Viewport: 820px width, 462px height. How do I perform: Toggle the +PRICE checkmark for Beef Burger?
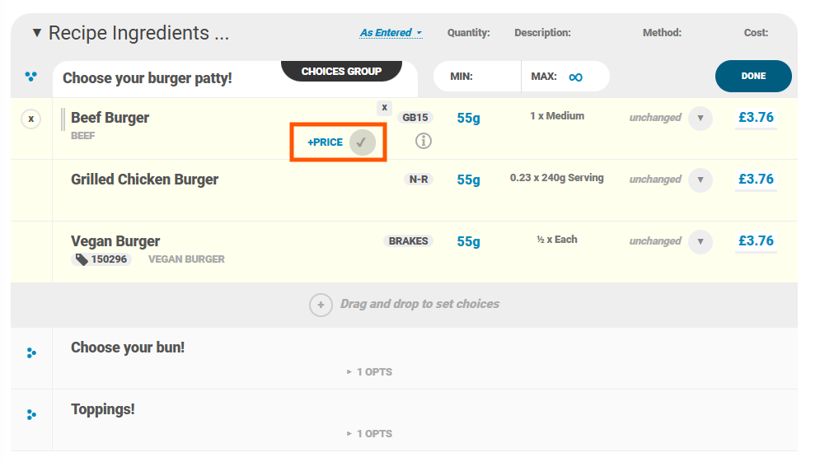362,142
